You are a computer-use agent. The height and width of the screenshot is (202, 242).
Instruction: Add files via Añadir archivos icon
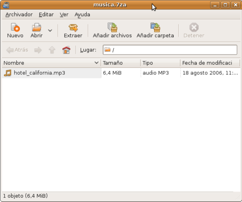(113, 27)
